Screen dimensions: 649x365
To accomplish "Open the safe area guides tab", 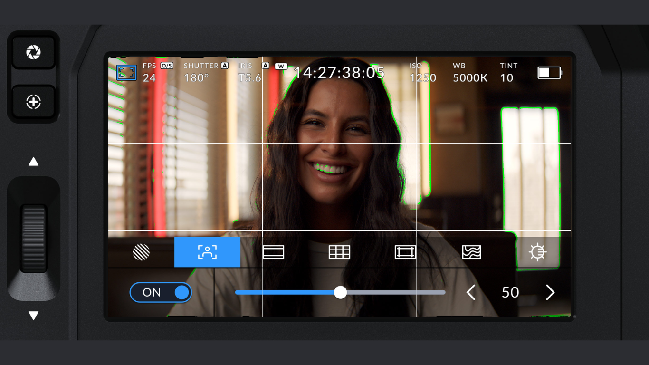I will 405,252.
